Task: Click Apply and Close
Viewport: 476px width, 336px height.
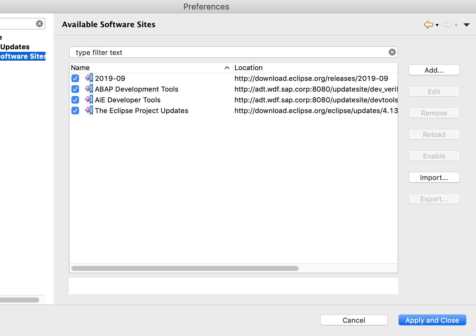Action: click(x=432, y=320)
